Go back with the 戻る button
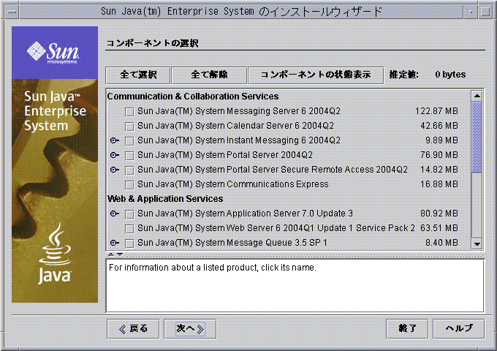The image size is (497, 351). [133, 329]
